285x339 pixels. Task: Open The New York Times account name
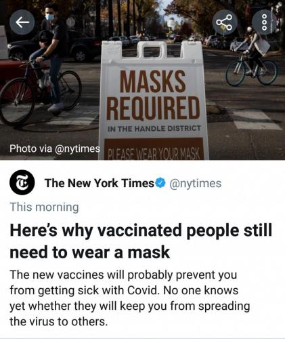pos(100,183)
